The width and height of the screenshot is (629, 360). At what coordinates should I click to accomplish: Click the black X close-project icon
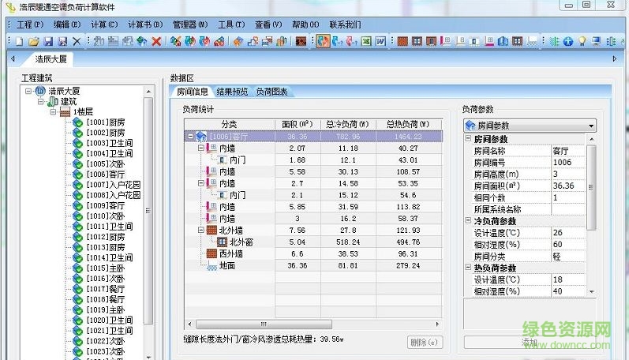(x=77, y=41)
